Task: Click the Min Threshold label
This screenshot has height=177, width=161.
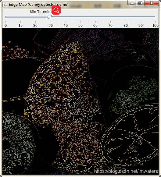Action: tap(43, 12)
